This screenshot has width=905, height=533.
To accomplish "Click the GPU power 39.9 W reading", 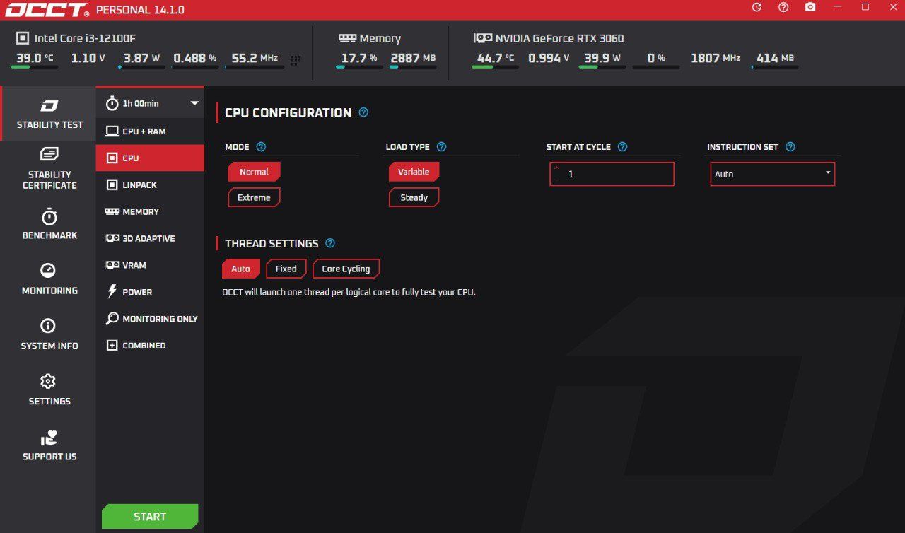I will [x=602, y=58].
